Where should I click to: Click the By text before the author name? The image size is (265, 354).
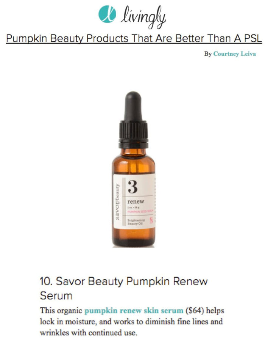click(207, 54)
